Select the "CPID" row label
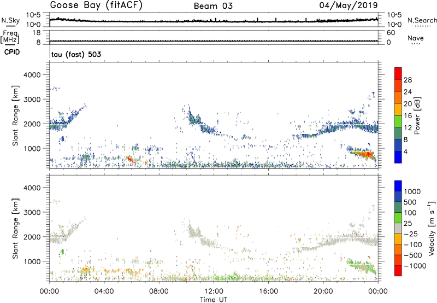This screenshot has width=437, height=303. click(x=12, y=52)
